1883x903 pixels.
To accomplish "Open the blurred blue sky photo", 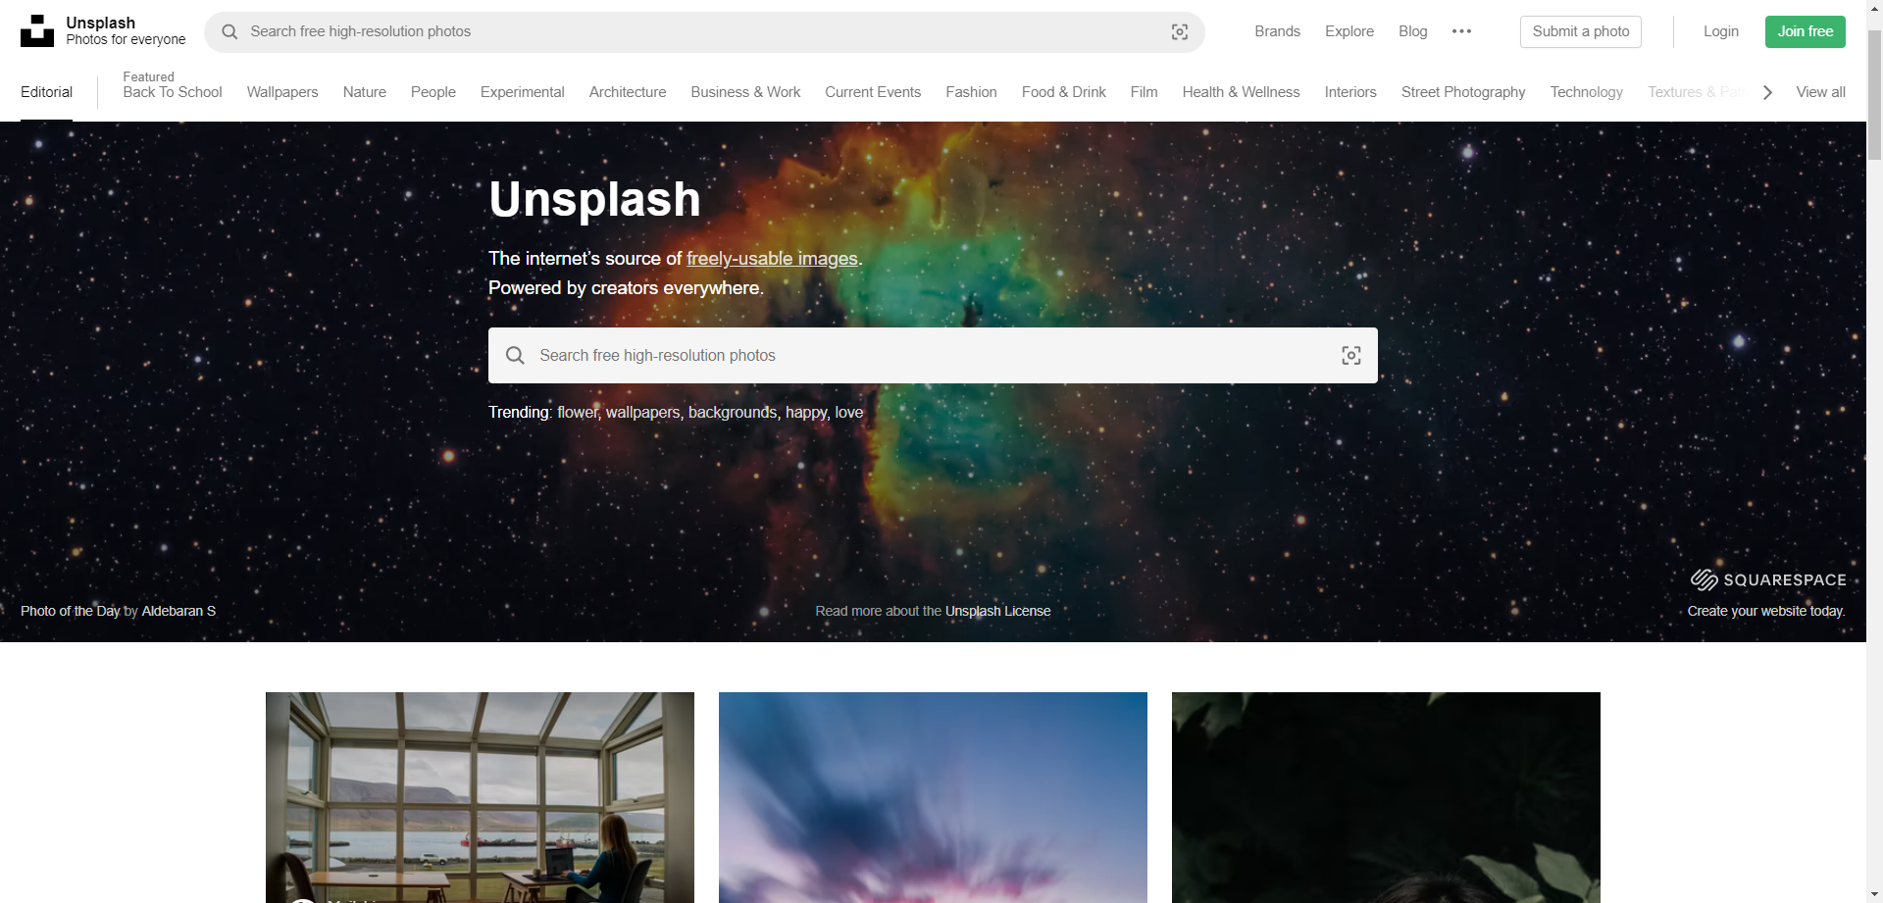I will pyautogui.click(x=933, y=797).
